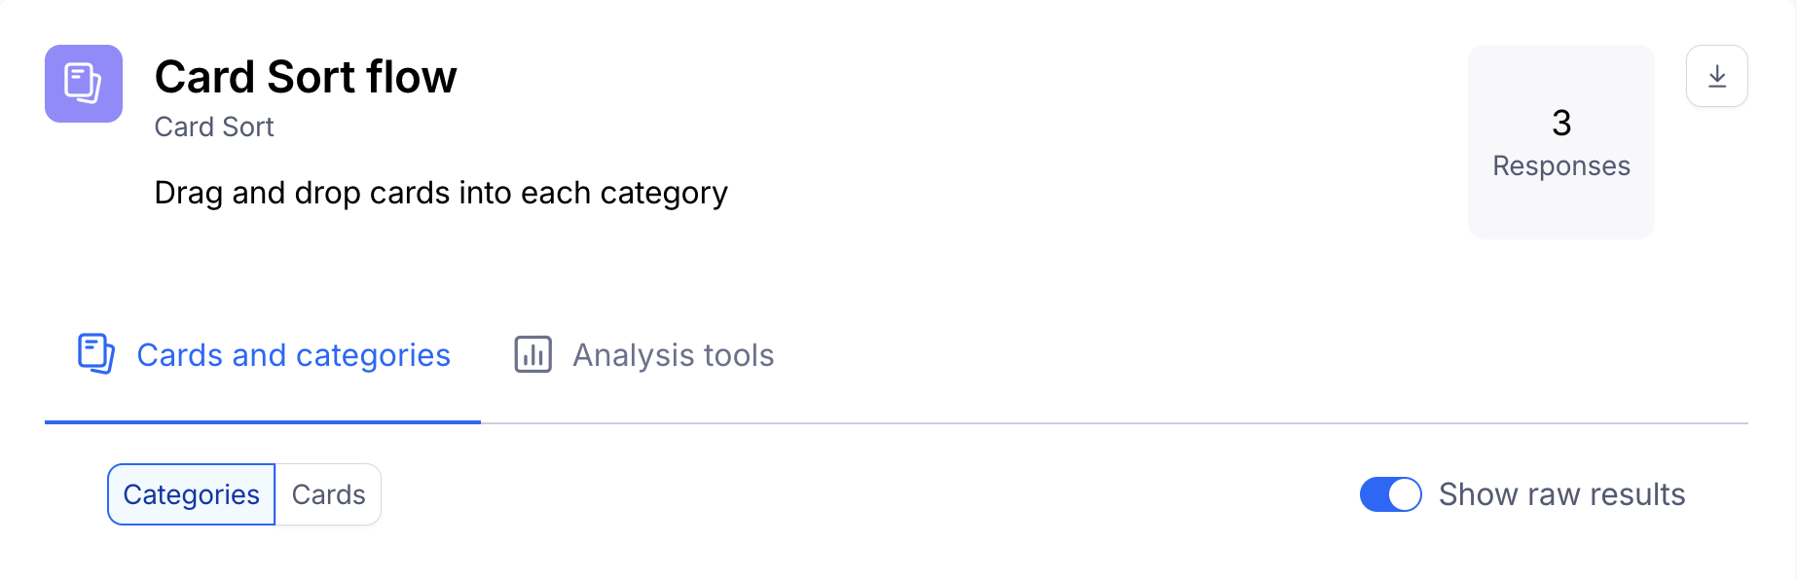The image size is (1797, 580).
Task: Click the blue underline of the active tab
Action: (263, 422)
